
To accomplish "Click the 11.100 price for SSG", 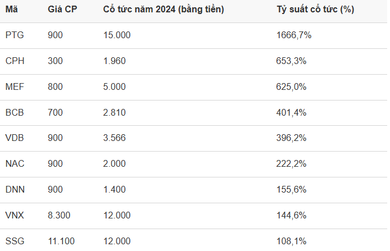I will 61,241.
